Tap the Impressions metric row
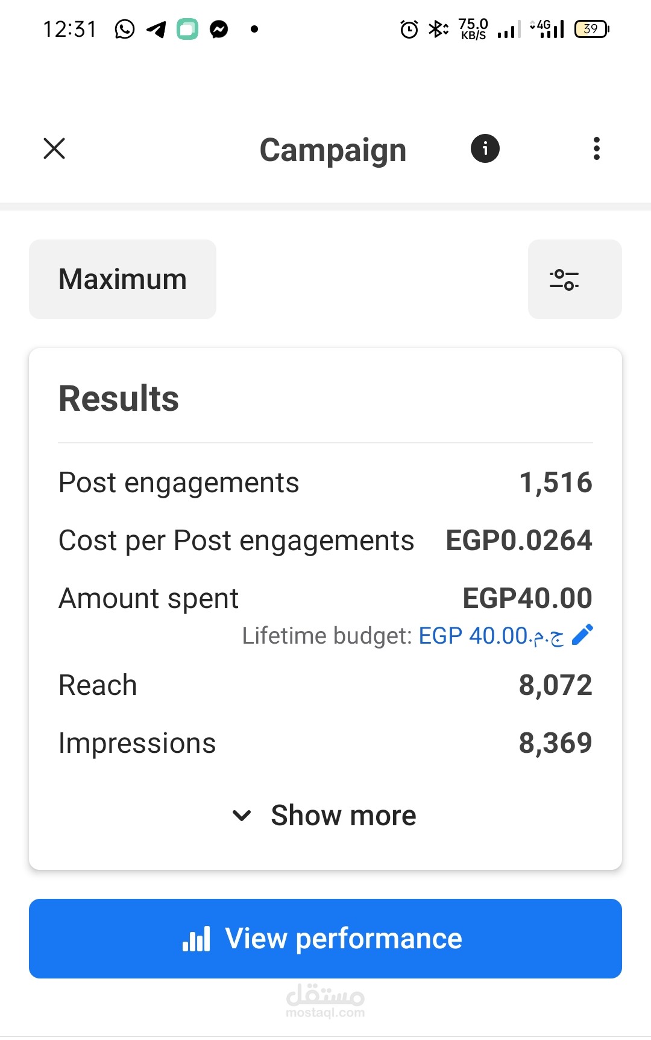Image resolution: width=651 pixels, height=1040 pixels. (x=325, y=743)
